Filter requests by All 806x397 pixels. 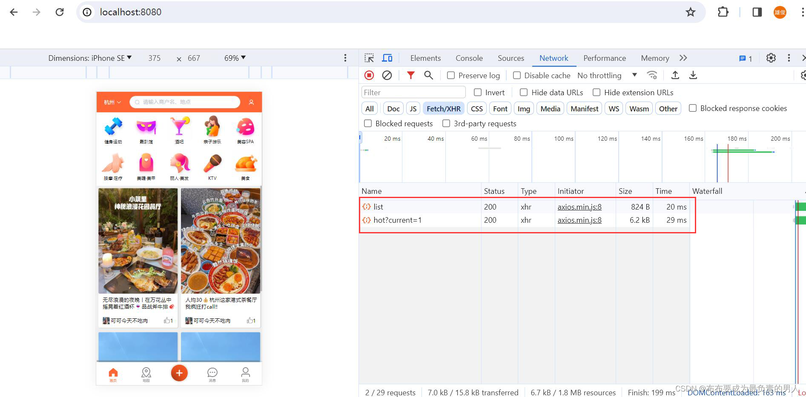[x=370, y=108]
